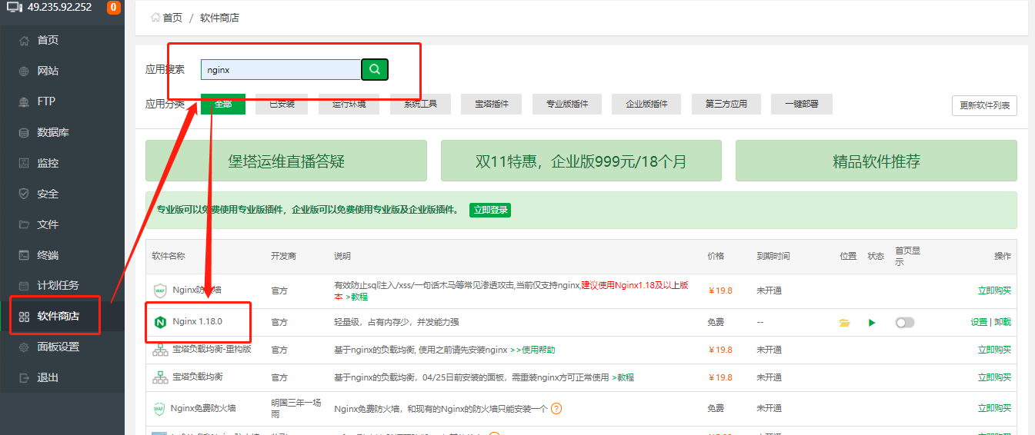Select the 专业版插件 category tab
This screenshot has height=435, width=1035.
(x=567, y=104)
